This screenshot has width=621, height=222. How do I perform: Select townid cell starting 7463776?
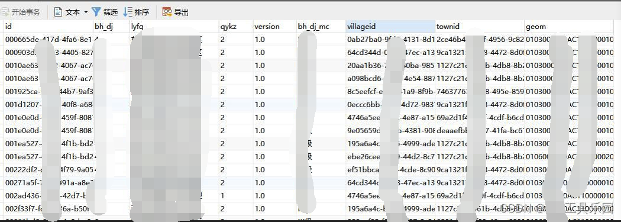click(480, 92)
